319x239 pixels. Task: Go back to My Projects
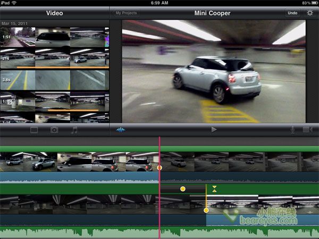tap(126, 13)
